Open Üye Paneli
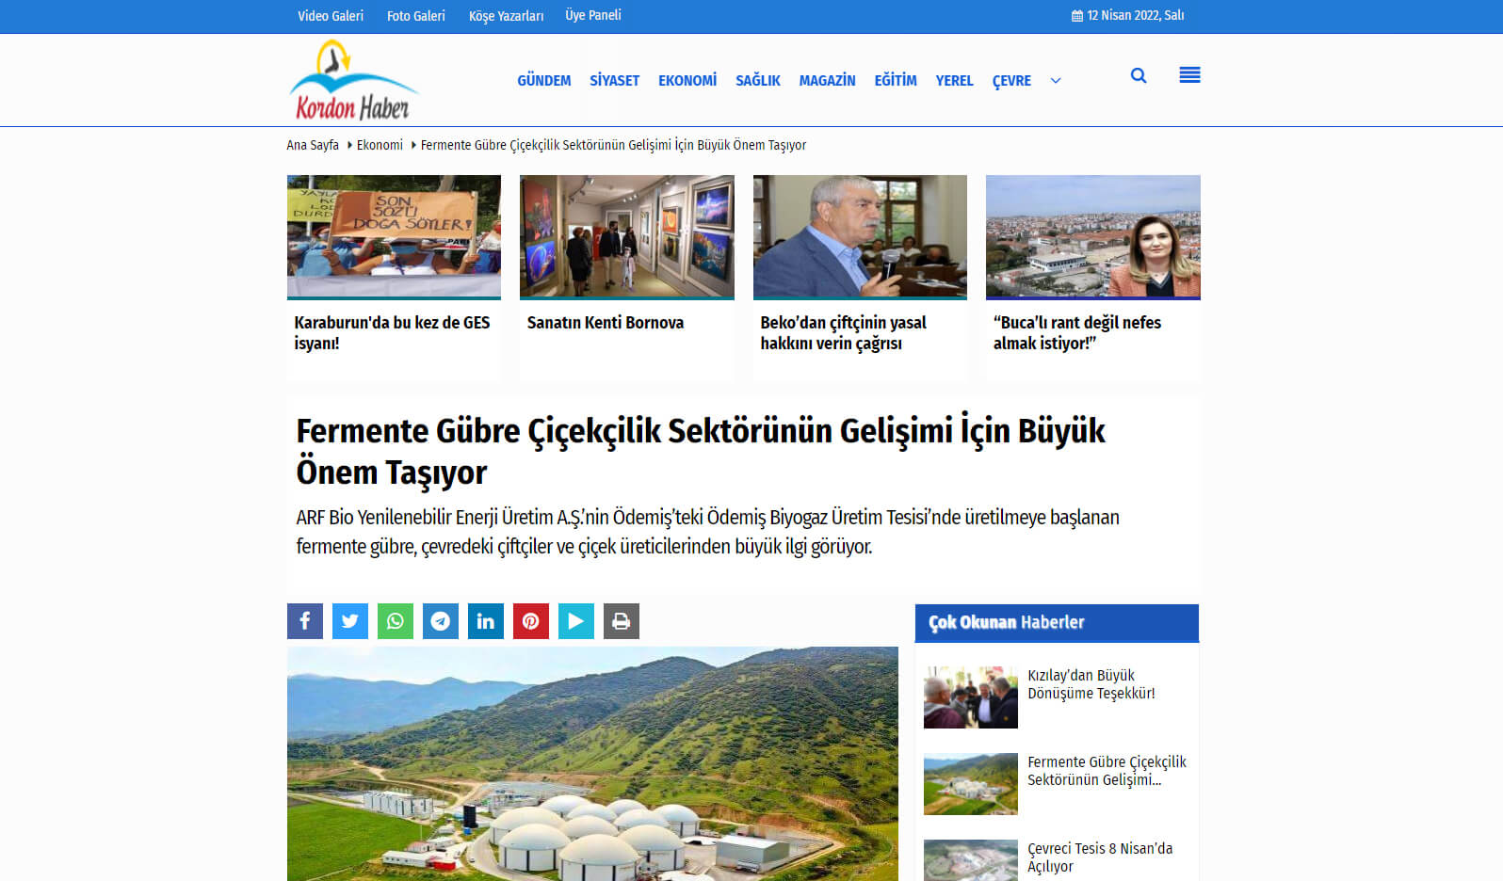This screenshot has height=881, width=1503. tap(593, 15)
